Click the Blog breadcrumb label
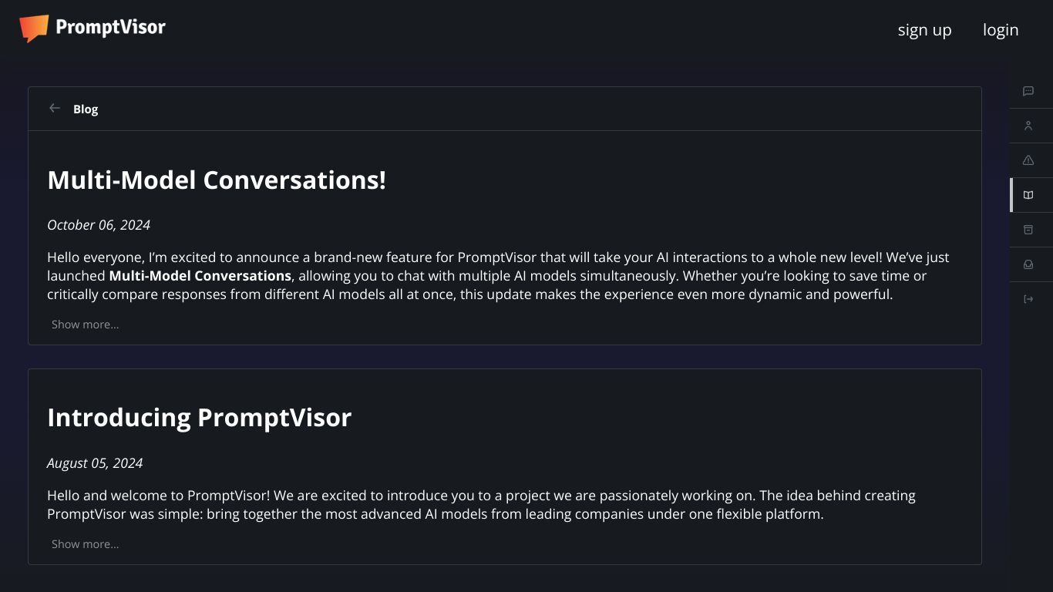This screenshot has width=1053, height=592. (x=86, y=109)
